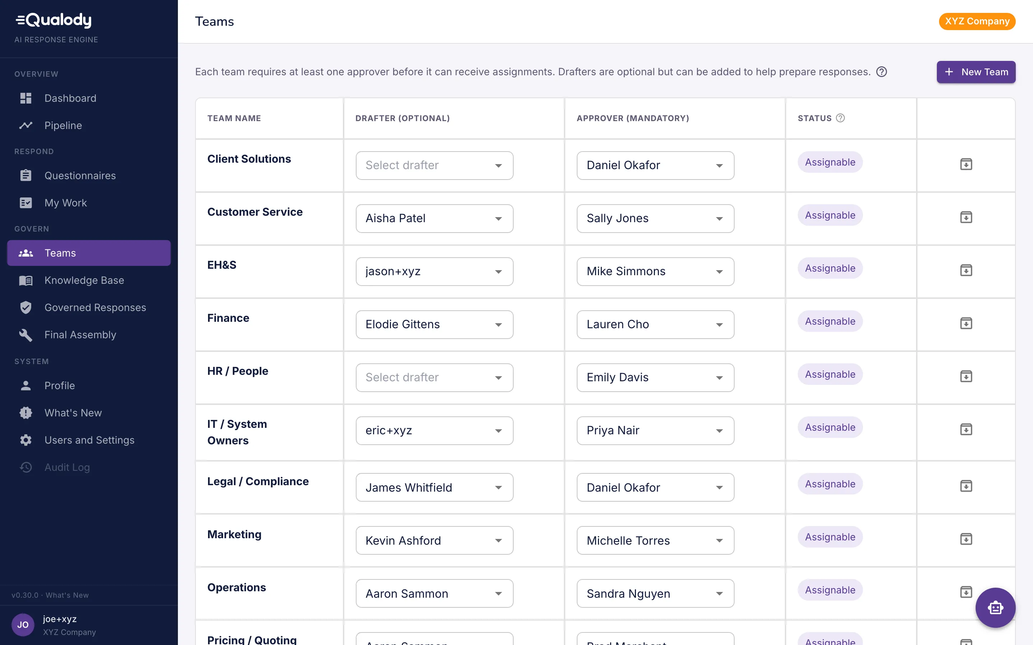Open the AI assistant chat bubble
The image size is (1033, 645).
995,607
